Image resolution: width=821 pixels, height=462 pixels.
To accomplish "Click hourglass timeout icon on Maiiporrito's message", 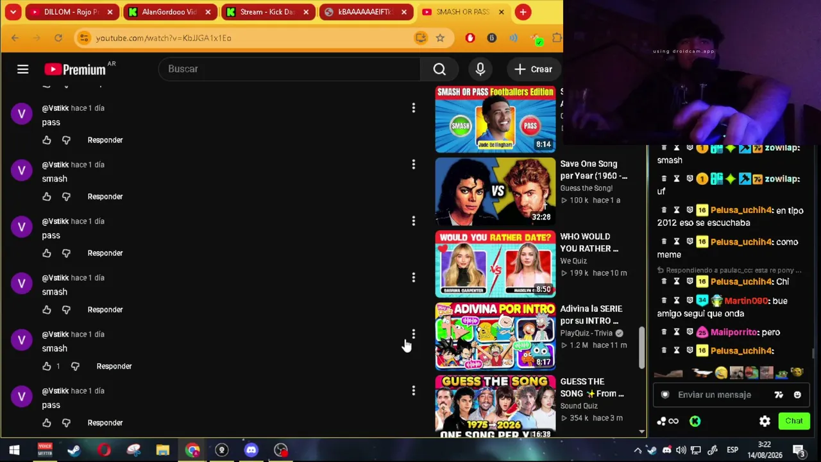I will point(677,332).
